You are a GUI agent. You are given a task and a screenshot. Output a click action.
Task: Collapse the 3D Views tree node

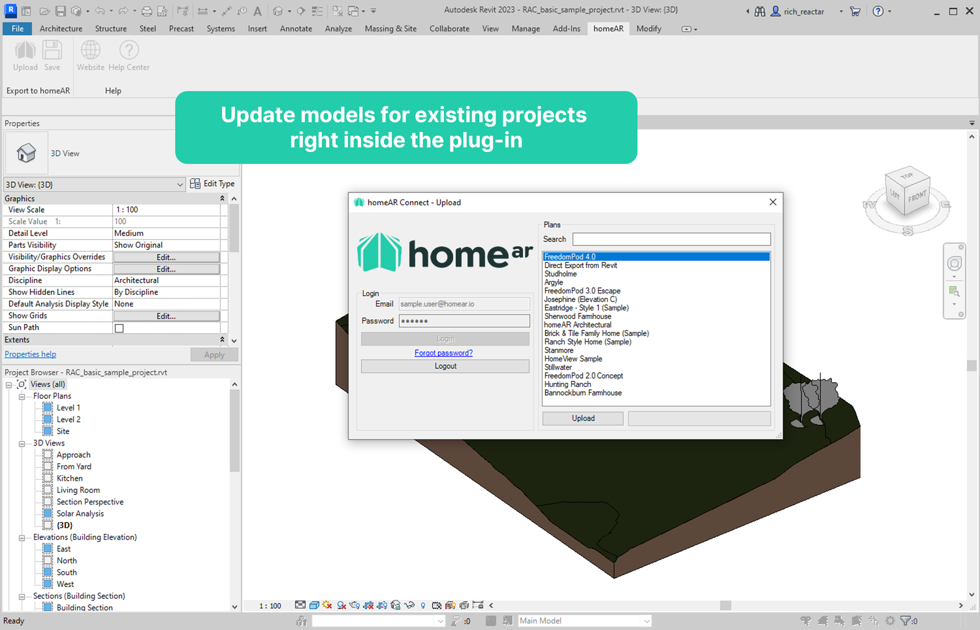(22, 444)
